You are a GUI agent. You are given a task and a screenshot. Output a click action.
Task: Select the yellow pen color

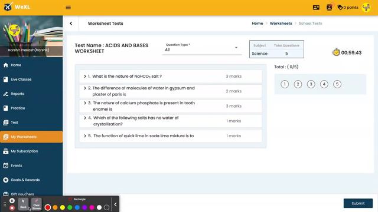point(63,207)
